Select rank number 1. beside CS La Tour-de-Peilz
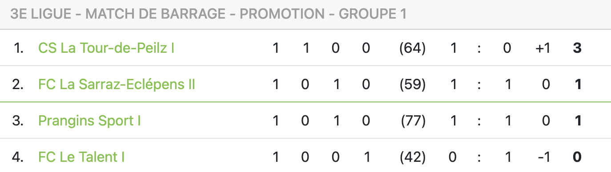This screenshot has height=172, width=611. pyautogui.click(x=18, y=48)
